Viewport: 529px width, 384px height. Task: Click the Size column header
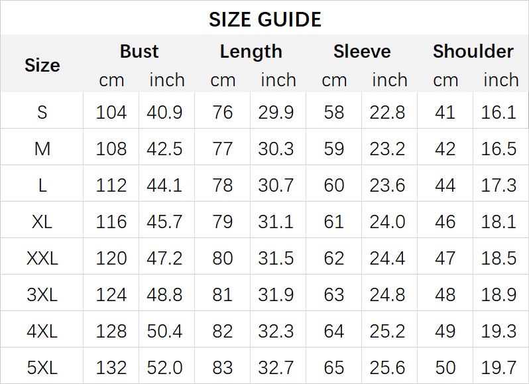tap(42, 65)
